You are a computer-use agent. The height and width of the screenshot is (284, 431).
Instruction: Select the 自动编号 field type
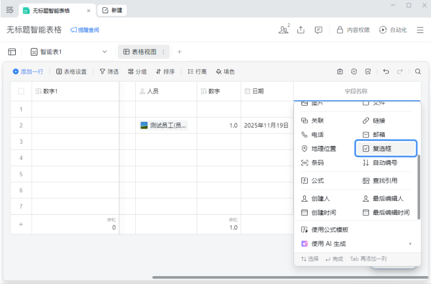380,163
